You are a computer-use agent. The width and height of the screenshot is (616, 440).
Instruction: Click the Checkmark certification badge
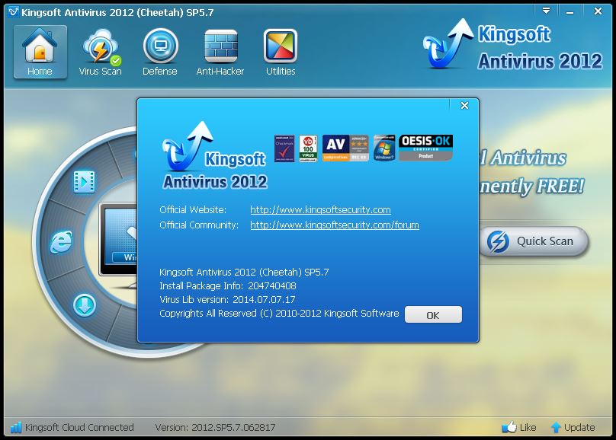pyautogui.click(x=284, y=148)
